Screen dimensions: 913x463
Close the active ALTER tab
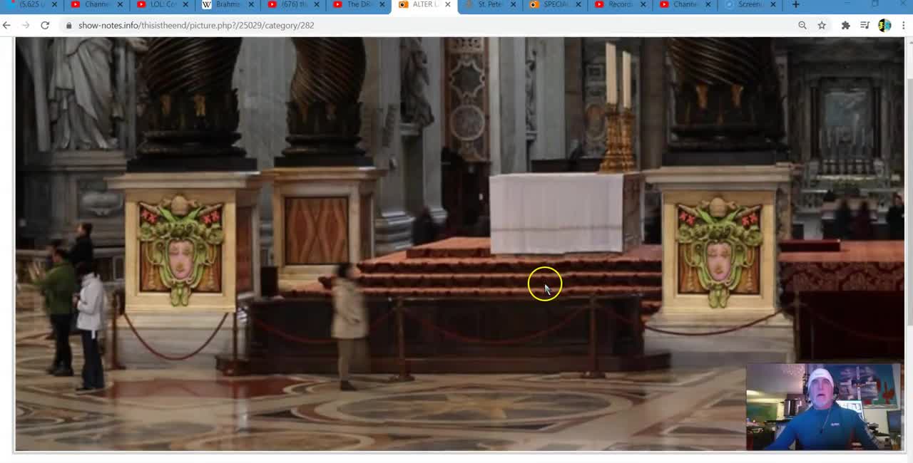pos(448,4)
